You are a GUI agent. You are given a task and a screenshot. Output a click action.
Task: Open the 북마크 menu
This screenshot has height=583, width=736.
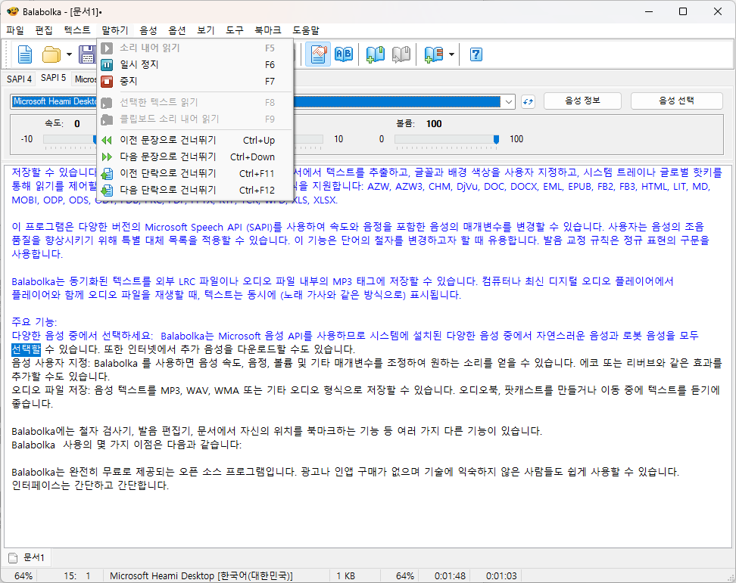267,30
